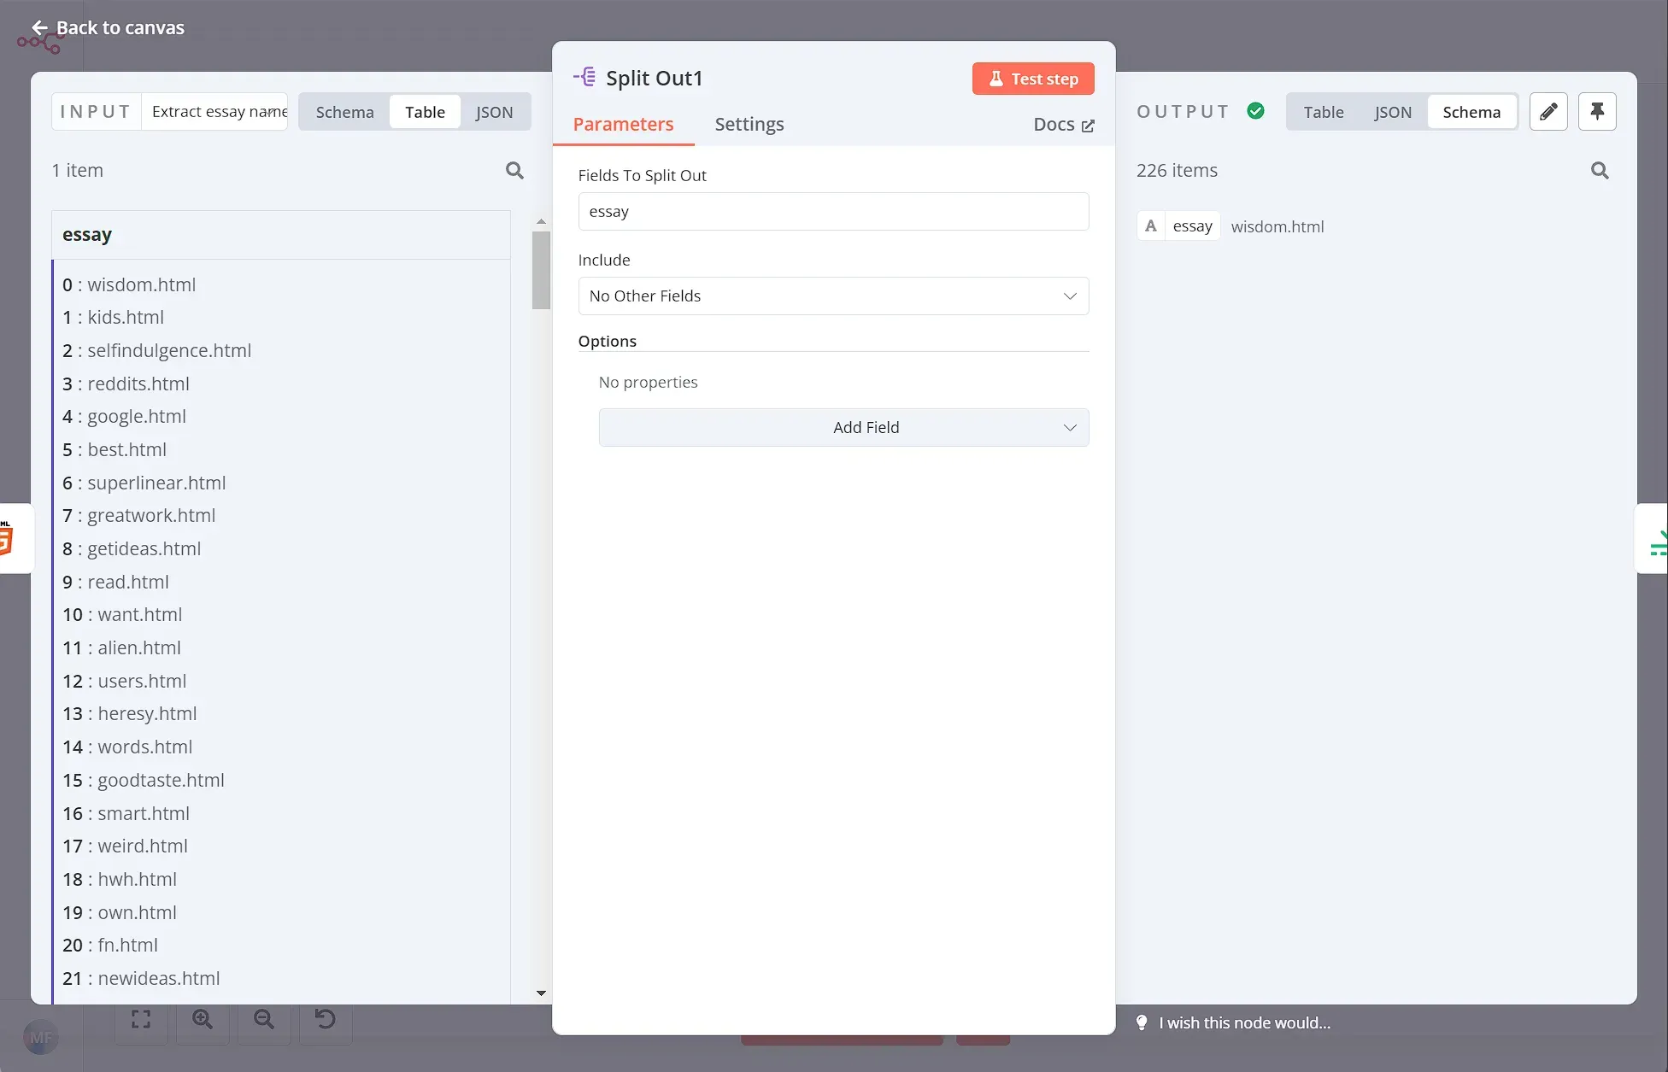Switch input view to Schema
Viewport: 1668px width, 1072px height.
[344, 112]
